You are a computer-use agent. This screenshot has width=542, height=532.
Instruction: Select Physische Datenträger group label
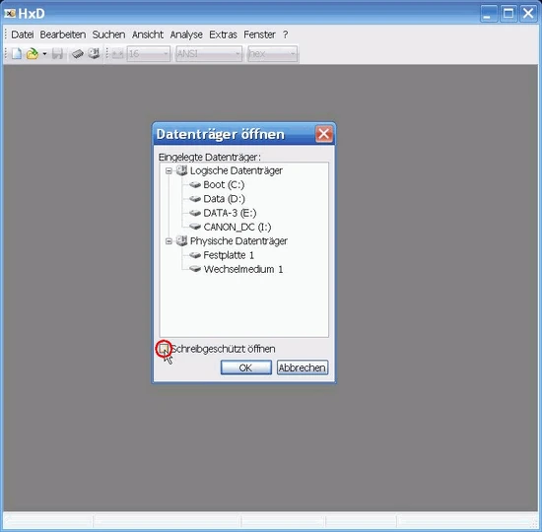pyautogui.click(x=238, y=241)
